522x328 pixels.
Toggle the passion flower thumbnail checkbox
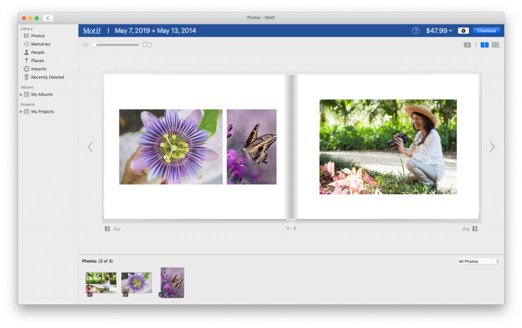tap(125, 294)
